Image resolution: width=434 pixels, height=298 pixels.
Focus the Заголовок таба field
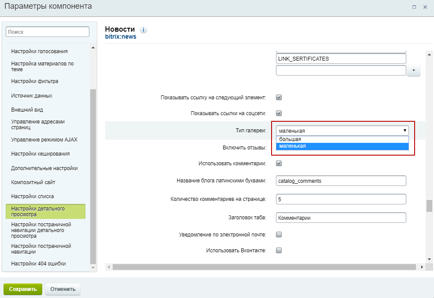coord(341,218)
